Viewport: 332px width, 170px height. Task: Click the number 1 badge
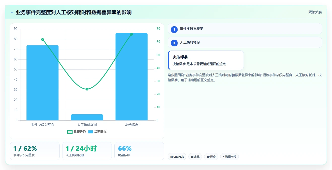(174, 29)
